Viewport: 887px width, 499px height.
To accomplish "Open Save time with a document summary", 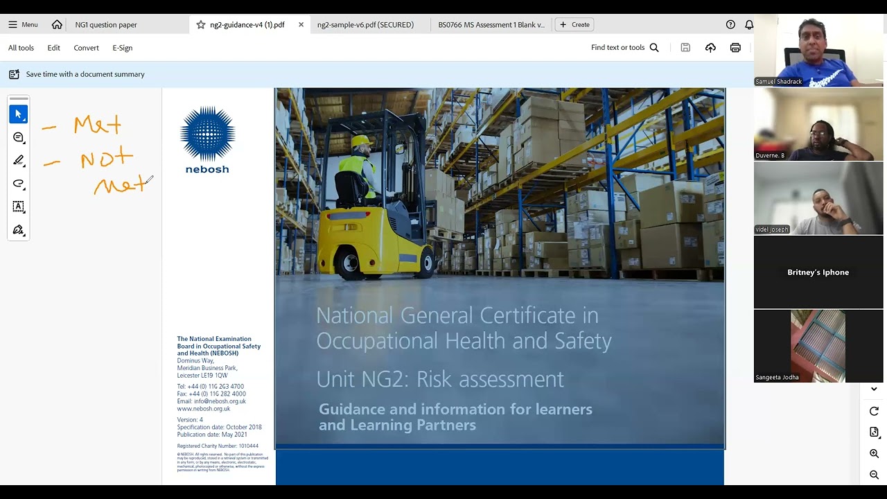I will [85, 74].
